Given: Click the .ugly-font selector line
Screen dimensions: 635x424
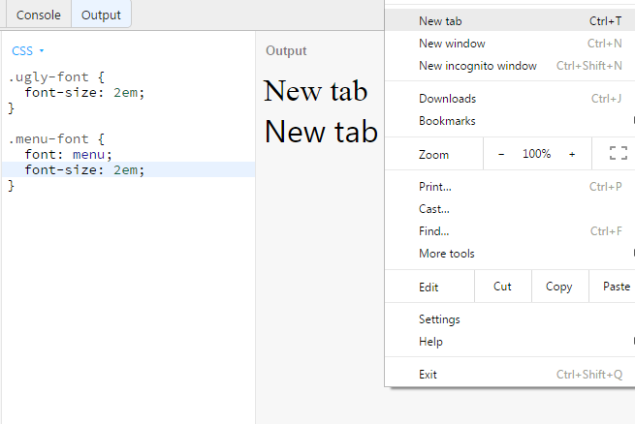Looking at the screenshot, I should click(56, 76).
